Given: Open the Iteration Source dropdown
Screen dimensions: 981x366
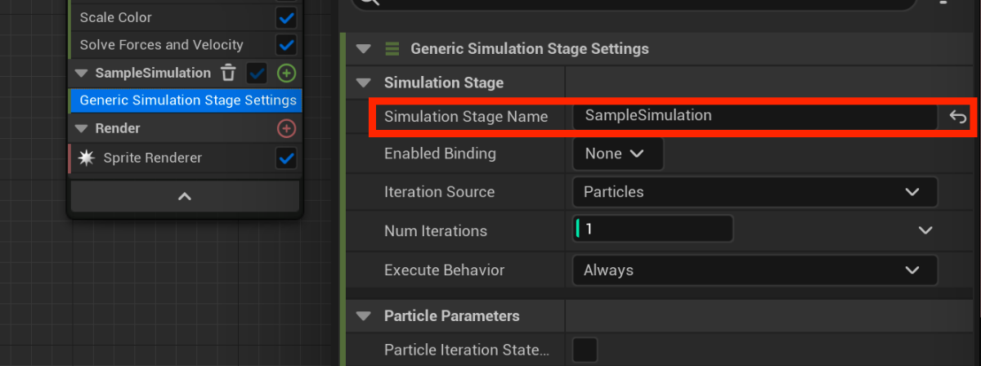Looking at the screenshot, I should [x=754, y=193].
